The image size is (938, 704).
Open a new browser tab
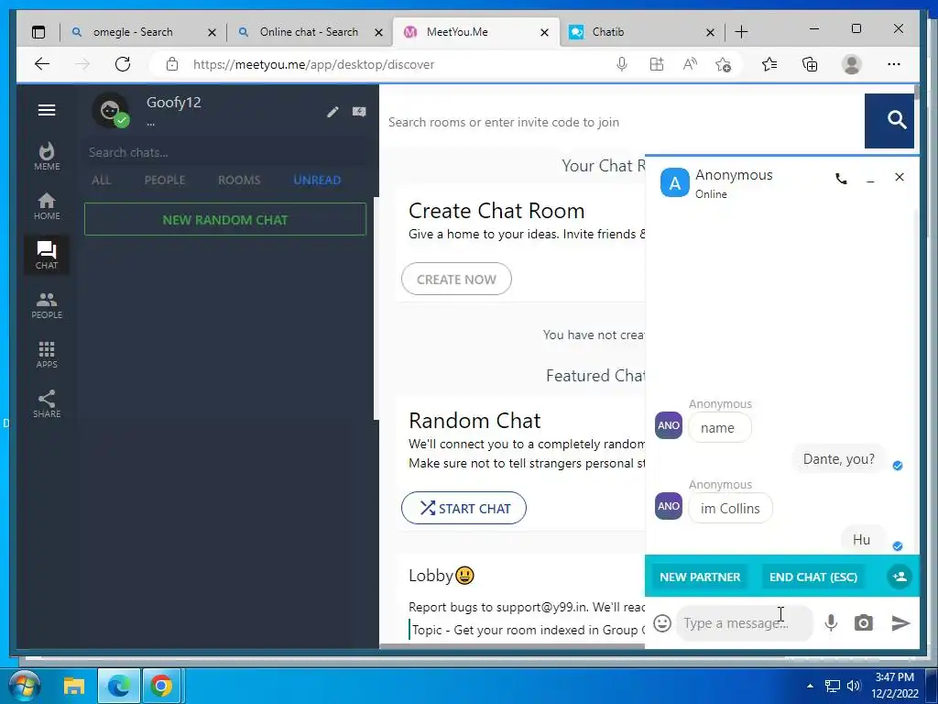[x=741, y=32]
